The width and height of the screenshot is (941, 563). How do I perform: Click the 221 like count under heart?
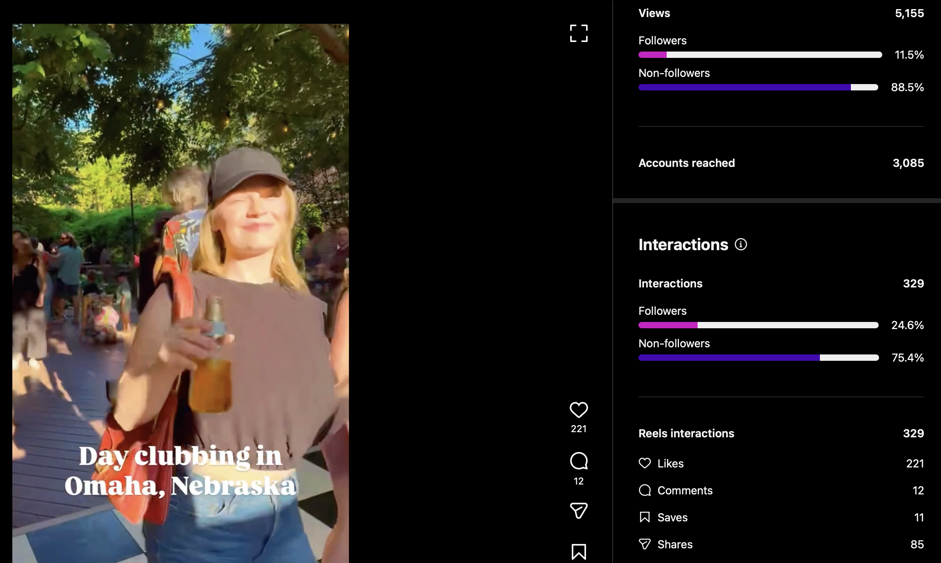point(578,429)
